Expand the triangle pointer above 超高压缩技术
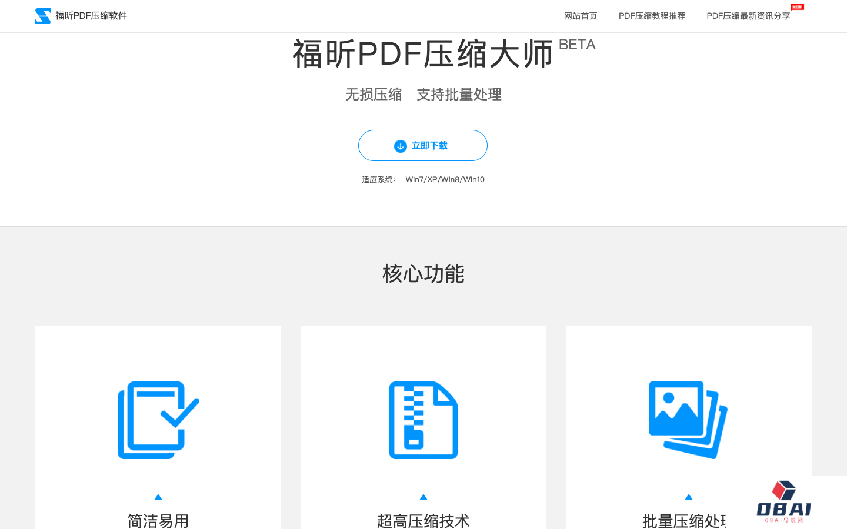This screenshot has width=847, height=529. [423, 497]
